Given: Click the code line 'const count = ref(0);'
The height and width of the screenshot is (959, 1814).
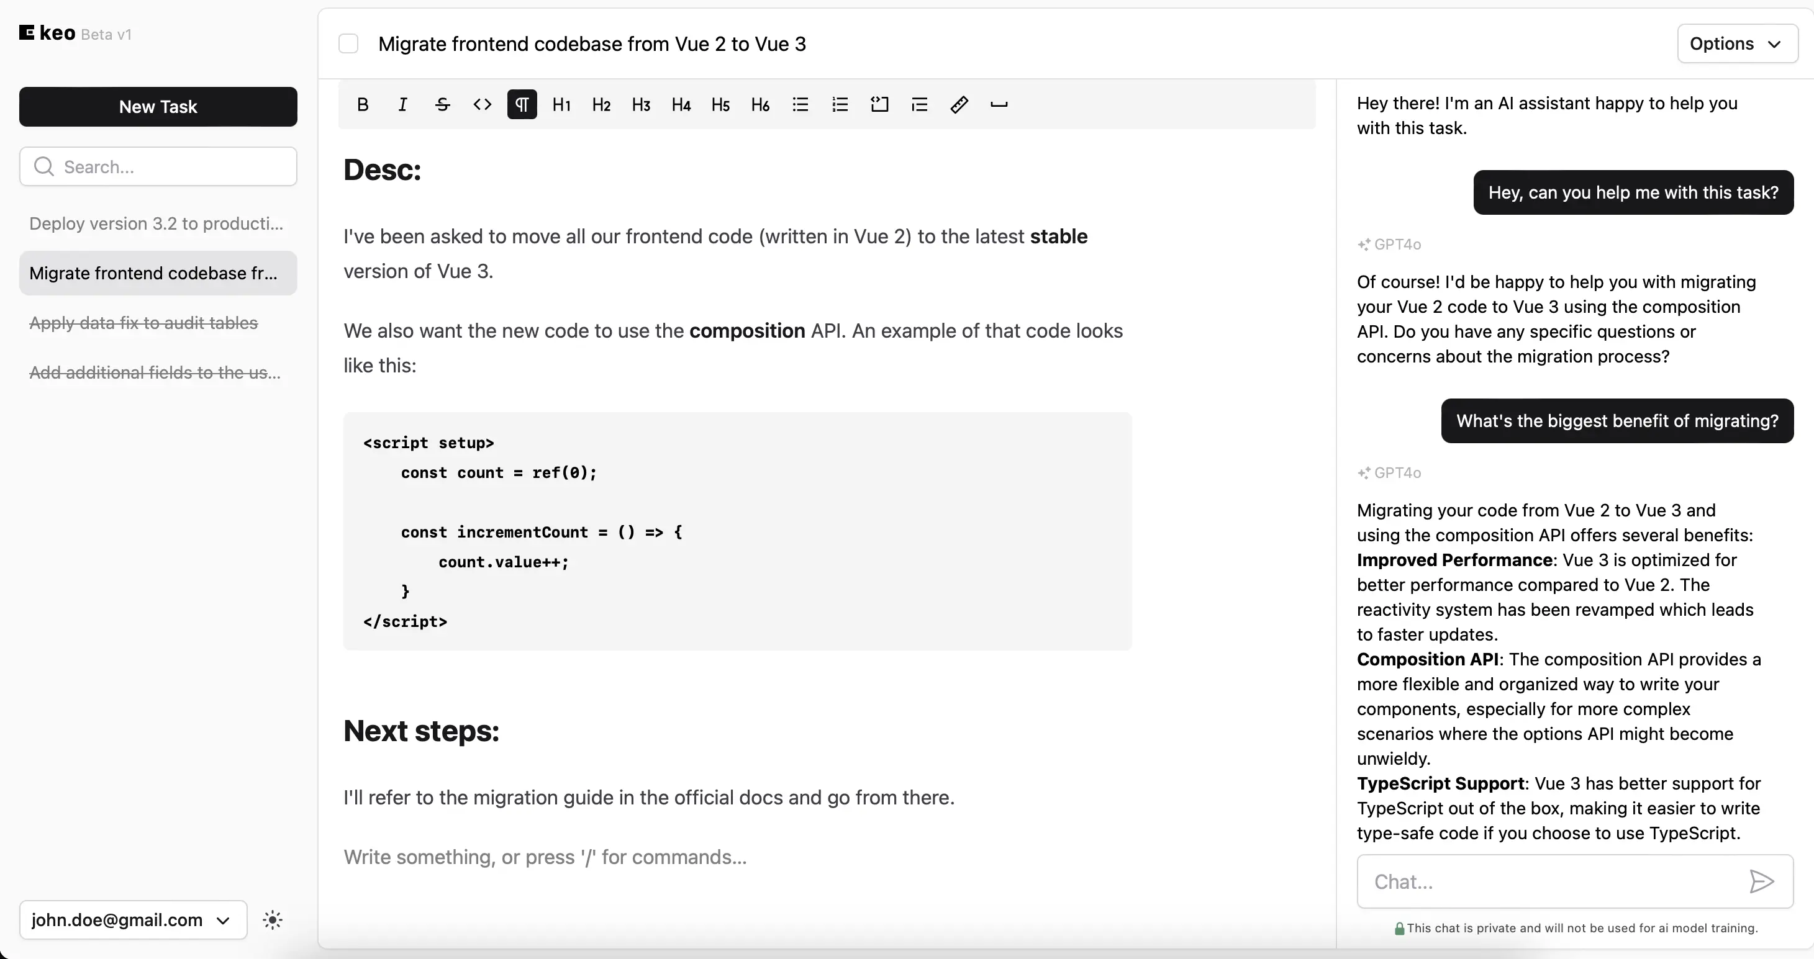Looking at the screenshot, I should coord(499,473).
